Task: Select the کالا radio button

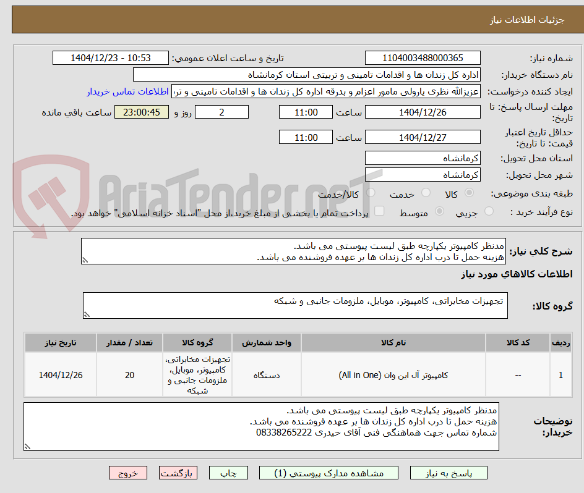Action: tap(470, 192)
